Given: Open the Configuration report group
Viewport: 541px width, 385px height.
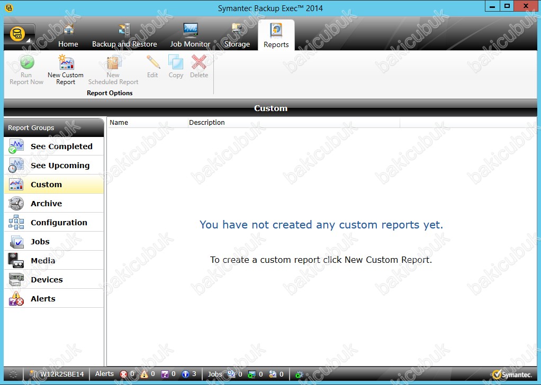Looking at the screenshot, I should coord(54,222).
